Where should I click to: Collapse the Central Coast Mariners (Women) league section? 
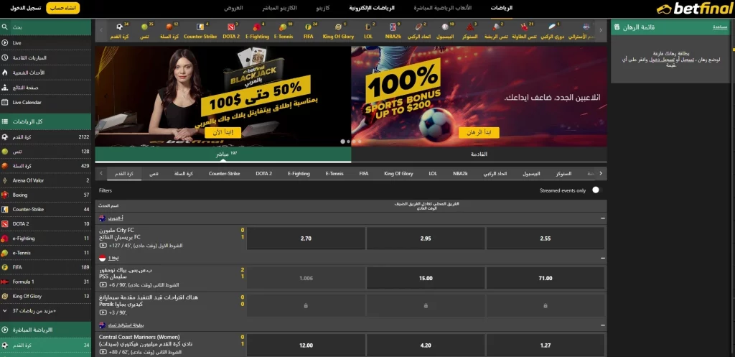tap(602, 325)
